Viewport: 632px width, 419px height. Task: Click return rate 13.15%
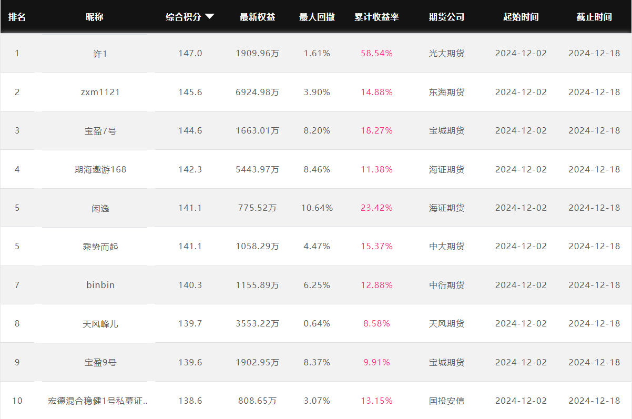point(376,401)
